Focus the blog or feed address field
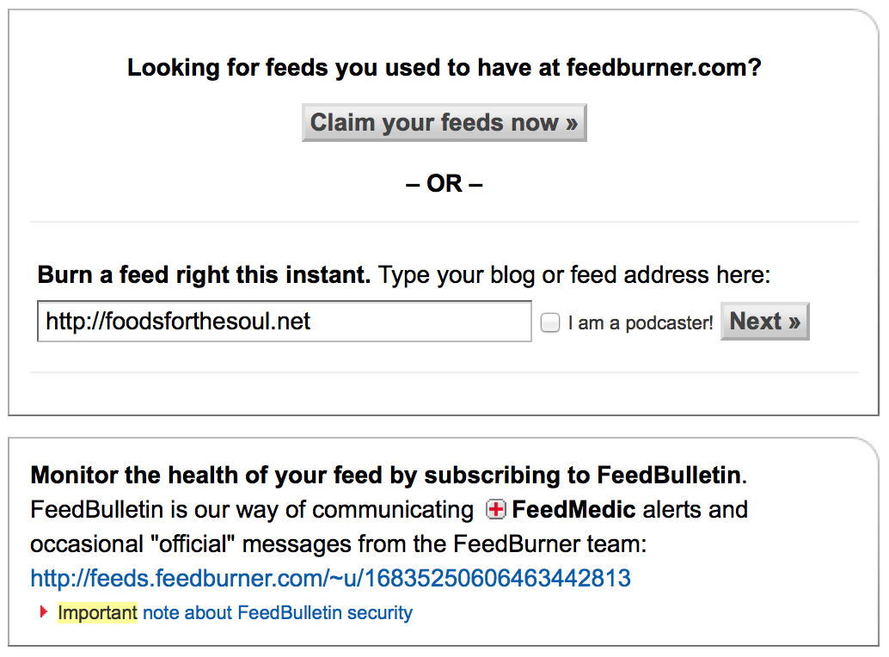The image size is (889, 657). click(285, 322)
